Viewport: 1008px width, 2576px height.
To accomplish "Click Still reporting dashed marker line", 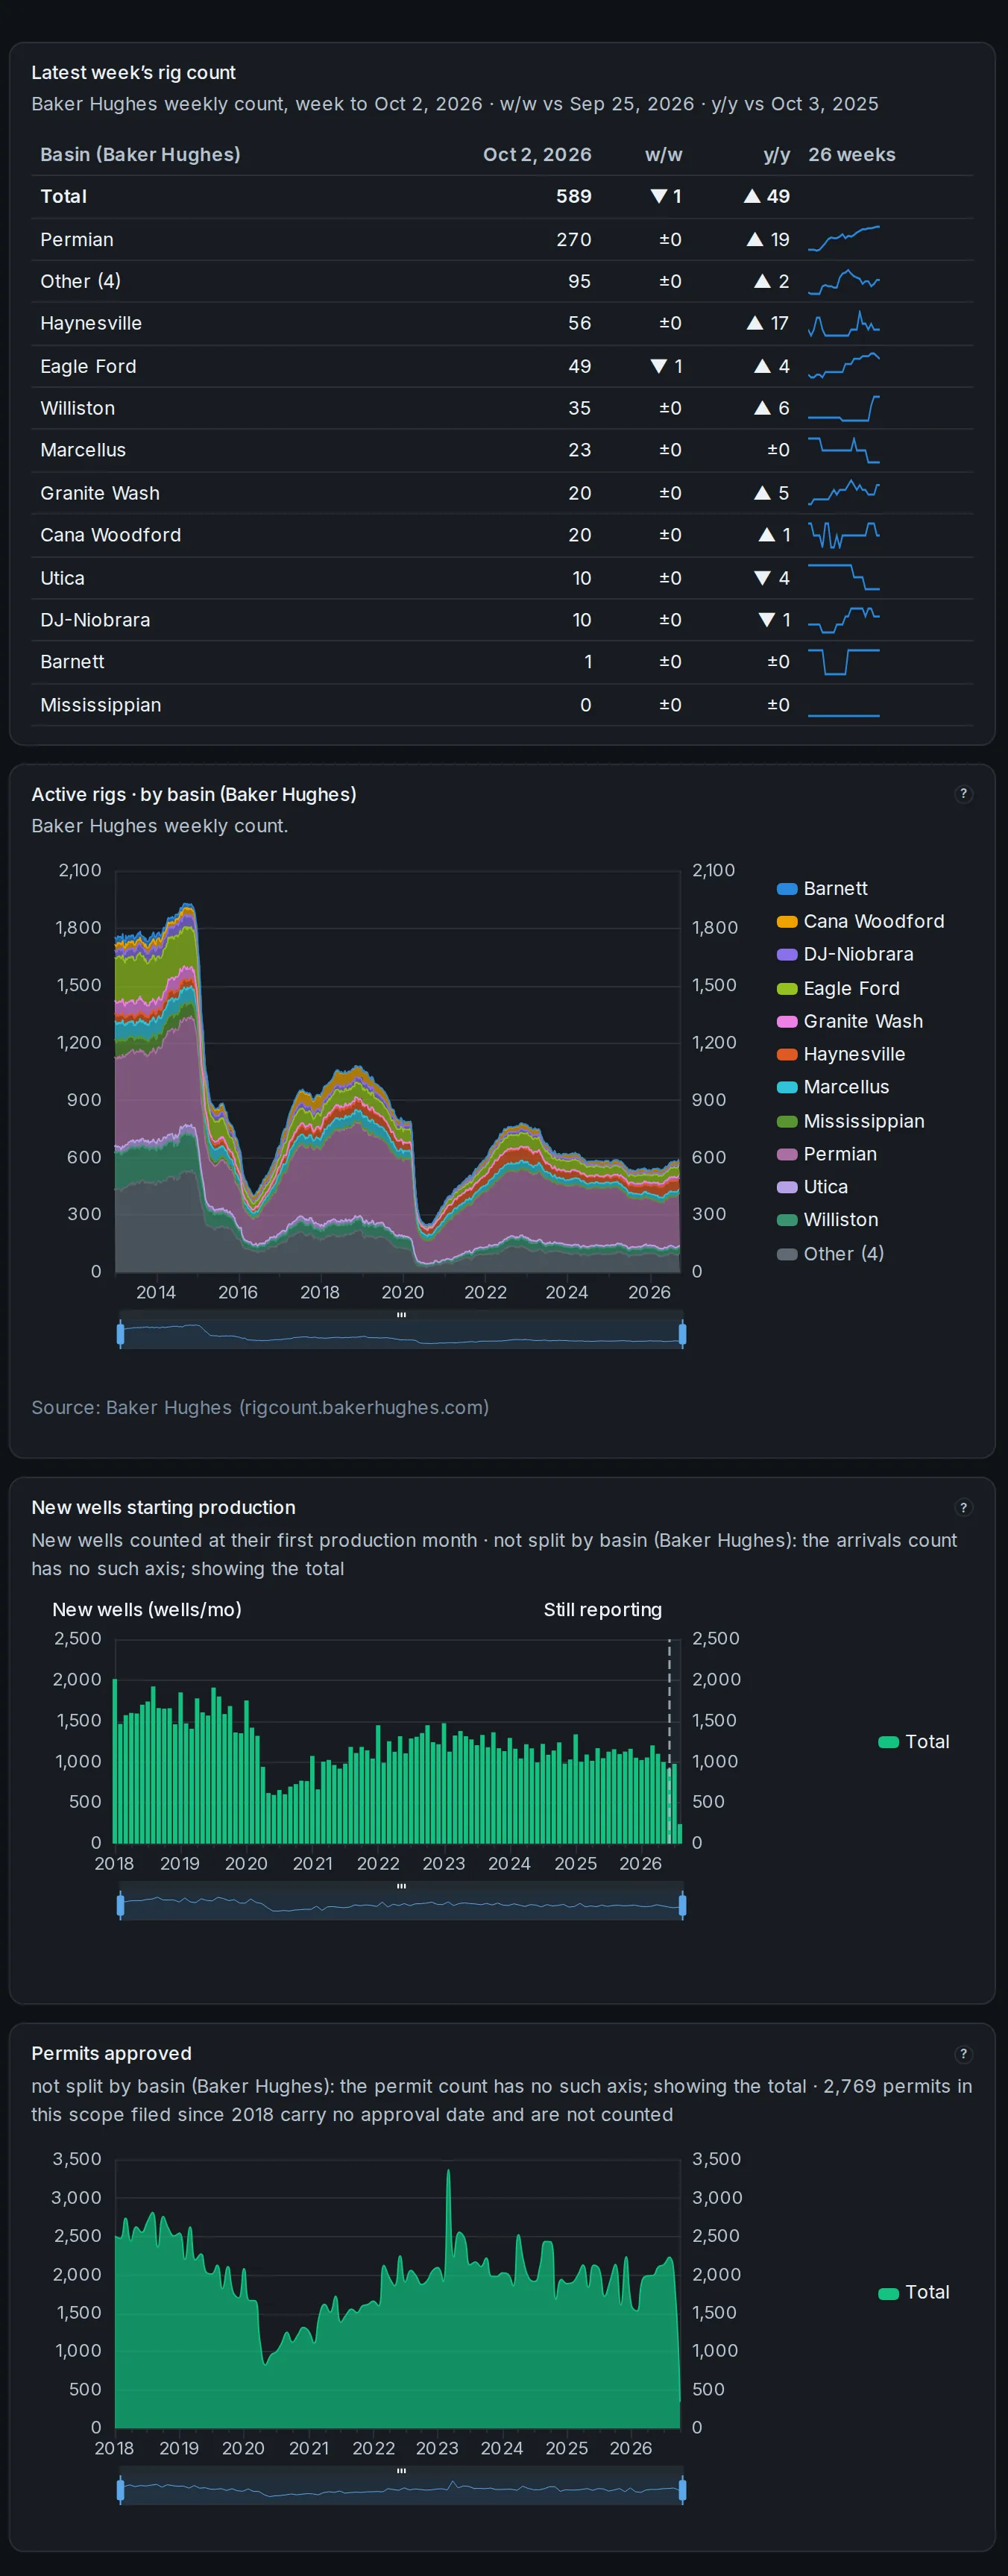I will 669,1741.
